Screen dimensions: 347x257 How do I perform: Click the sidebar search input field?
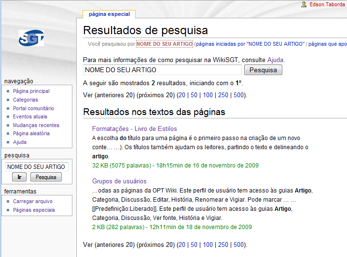pyautogui.click(x=37, y=167)
